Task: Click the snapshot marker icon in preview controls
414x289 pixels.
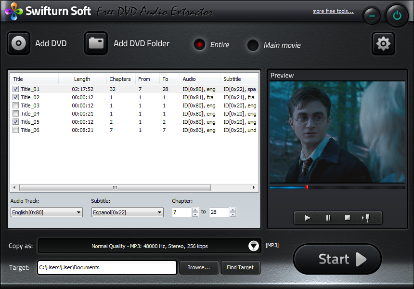Action: tap(366, 218)
